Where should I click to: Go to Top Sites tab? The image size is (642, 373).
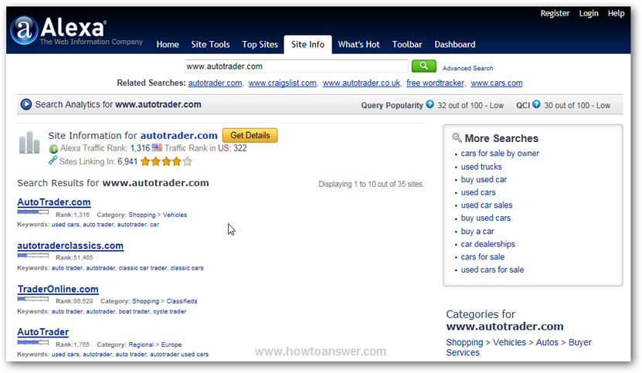coord(260,44)
